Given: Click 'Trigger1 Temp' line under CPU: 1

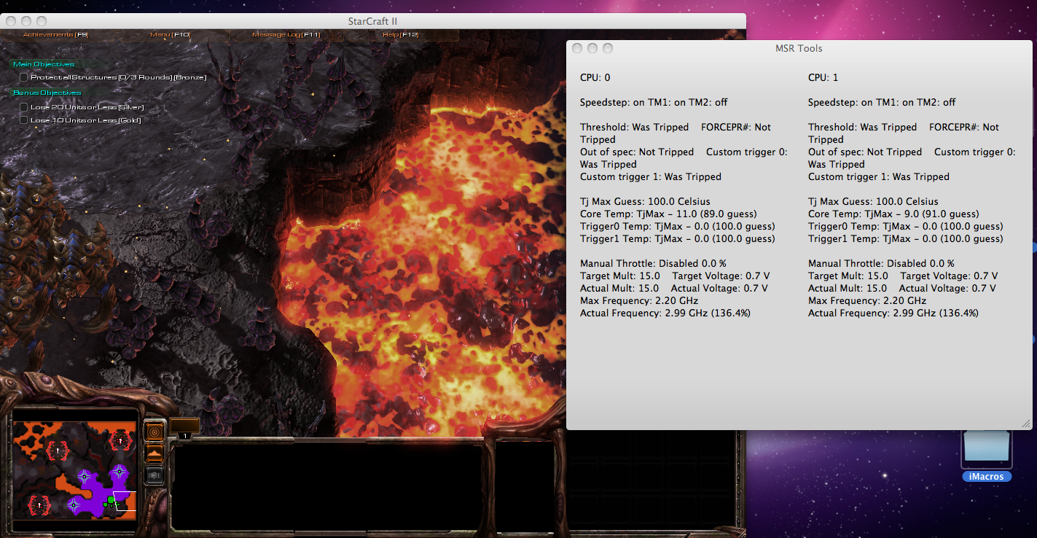Looking at the screenshot, I should (x=906, y=238).
